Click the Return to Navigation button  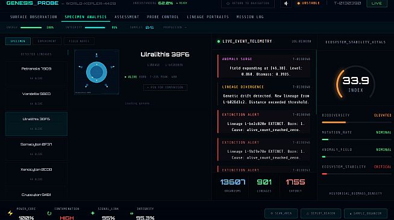tap(248, 4)
